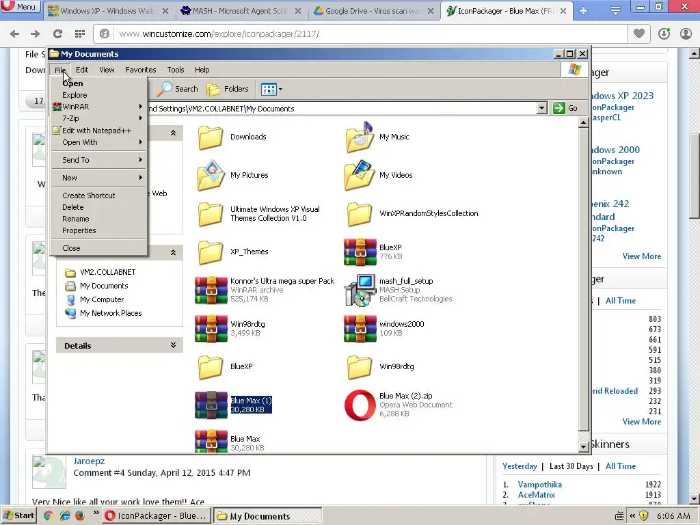
Task: Open the Edit menu
Action: coord(82,70)
